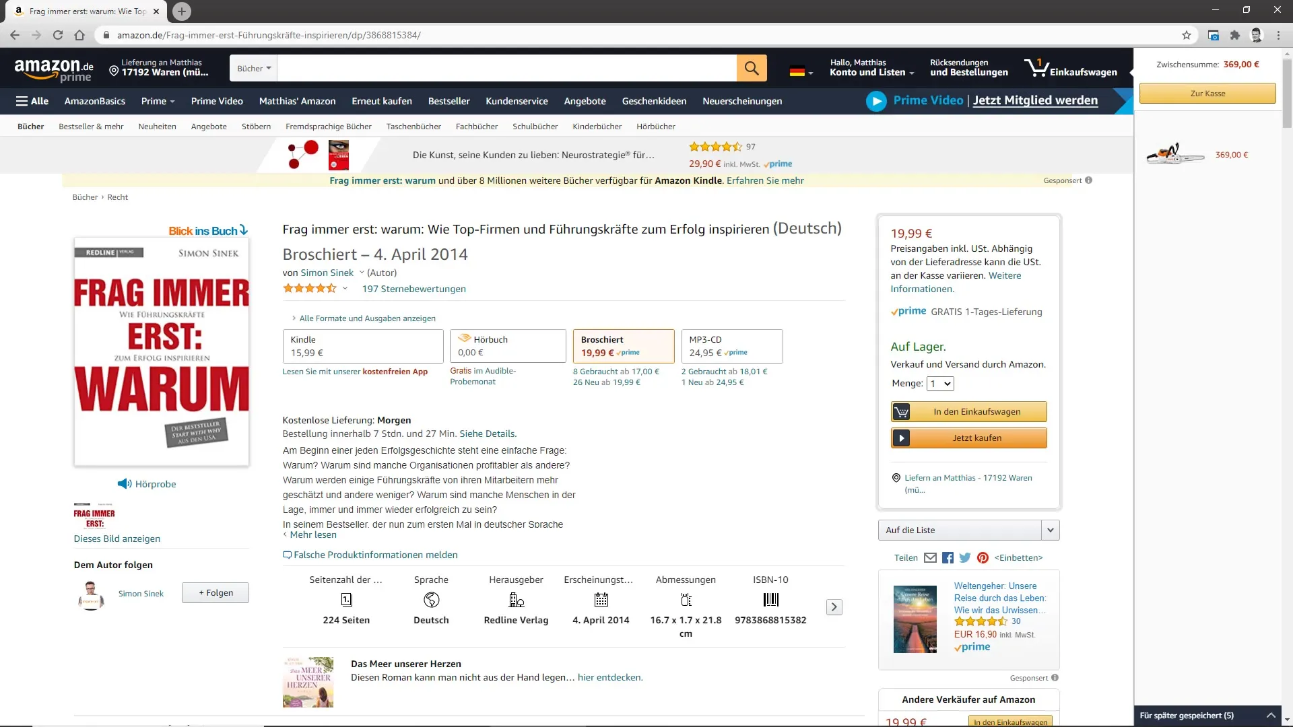Open browser extensions puzzle icon
1293x727 pixels.
pyautogui.click(x=1235, y=35)
